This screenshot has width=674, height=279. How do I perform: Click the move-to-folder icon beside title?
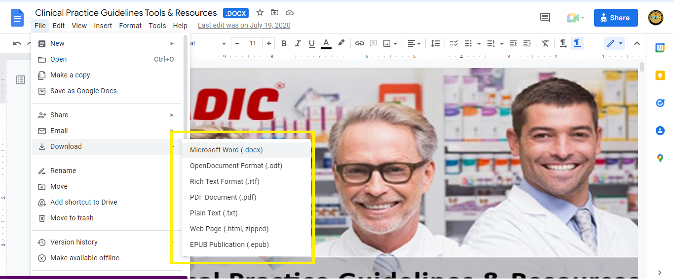(x=275, y=13)
